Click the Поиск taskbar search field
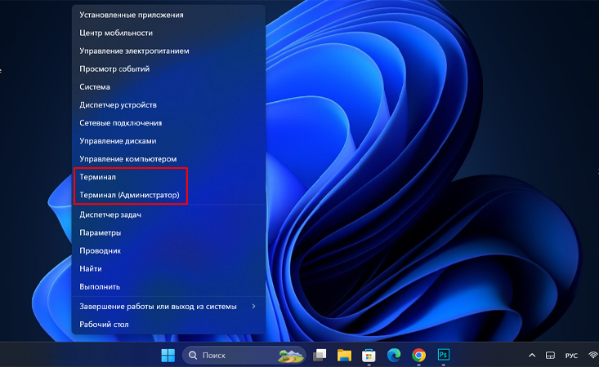Viewport: 599px width, 367px height. [244, 356]
